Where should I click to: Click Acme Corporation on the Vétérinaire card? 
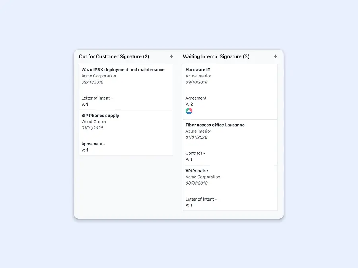coord(202,177)
